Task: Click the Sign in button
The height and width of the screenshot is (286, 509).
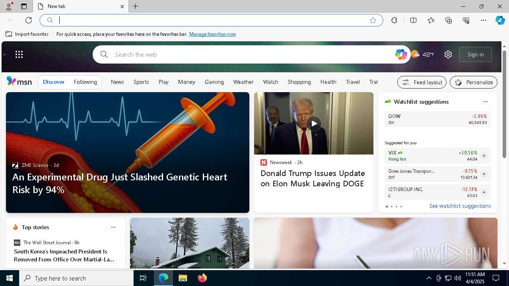Action: click(476, 54)
